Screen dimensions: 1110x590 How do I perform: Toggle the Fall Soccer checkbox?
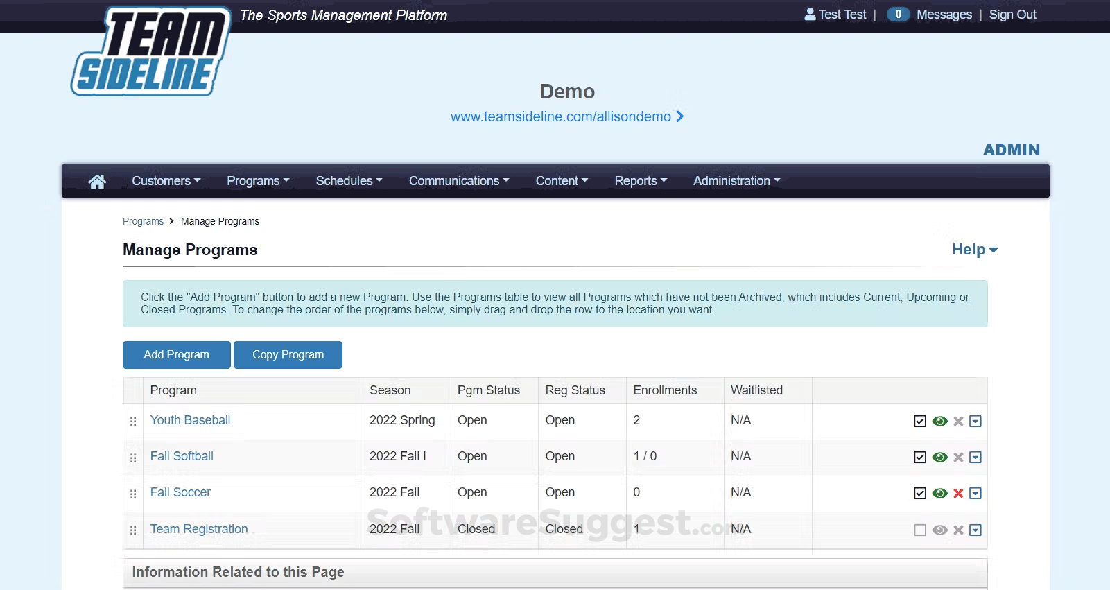[920, 494]
